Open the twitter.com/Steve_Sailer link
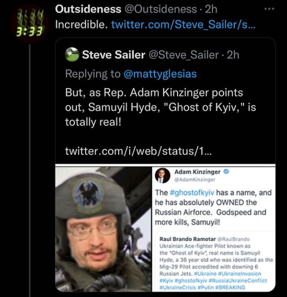This screenshot has height=297, width=287. coord(184,24)
